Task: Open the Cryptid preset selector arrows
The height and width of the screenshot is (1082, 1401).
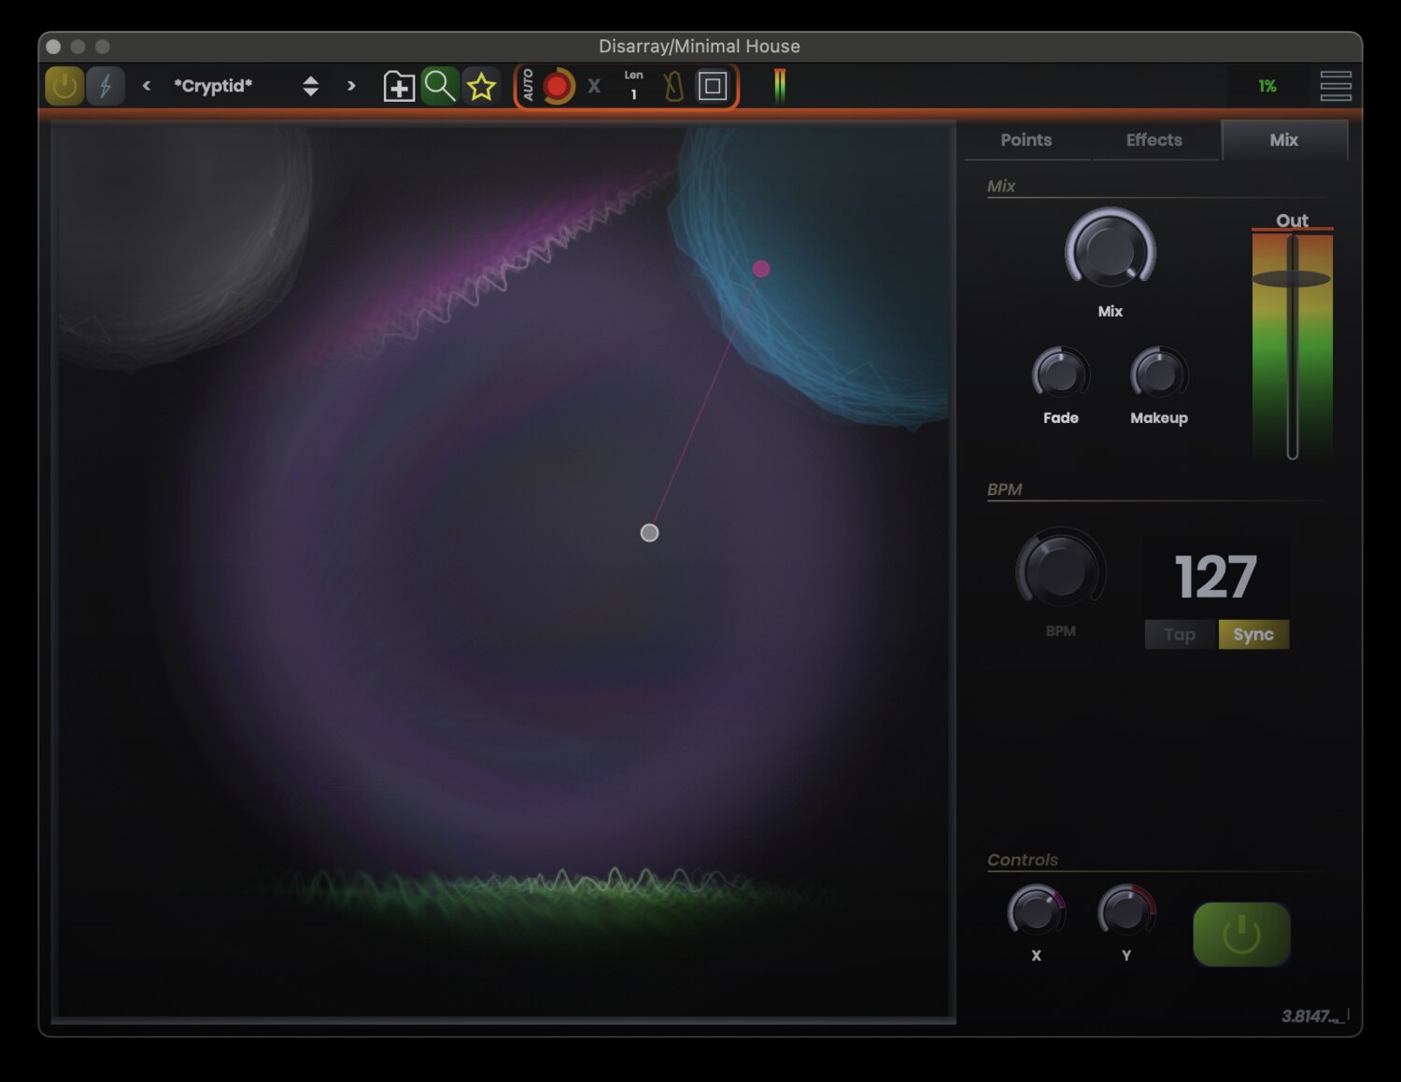Action: tap(310, 87)
